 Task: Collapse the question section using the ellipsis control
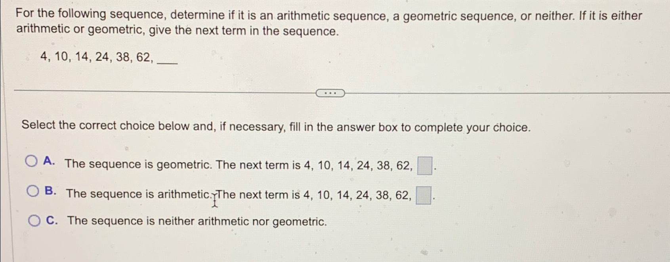coord(331,93)
